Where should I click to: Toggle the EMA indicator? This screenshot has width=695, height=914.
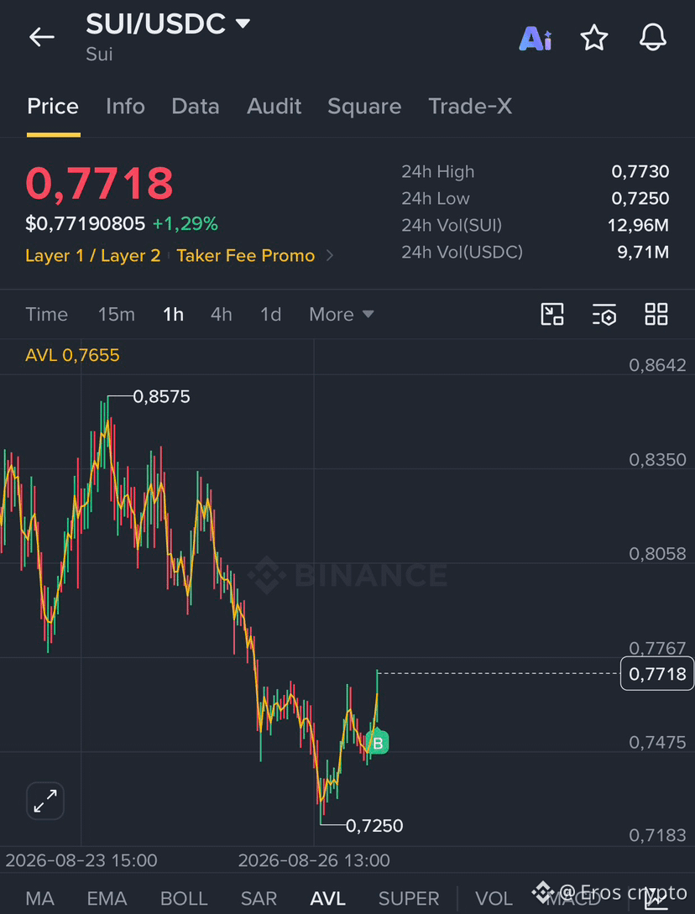(x=107, y=898)
